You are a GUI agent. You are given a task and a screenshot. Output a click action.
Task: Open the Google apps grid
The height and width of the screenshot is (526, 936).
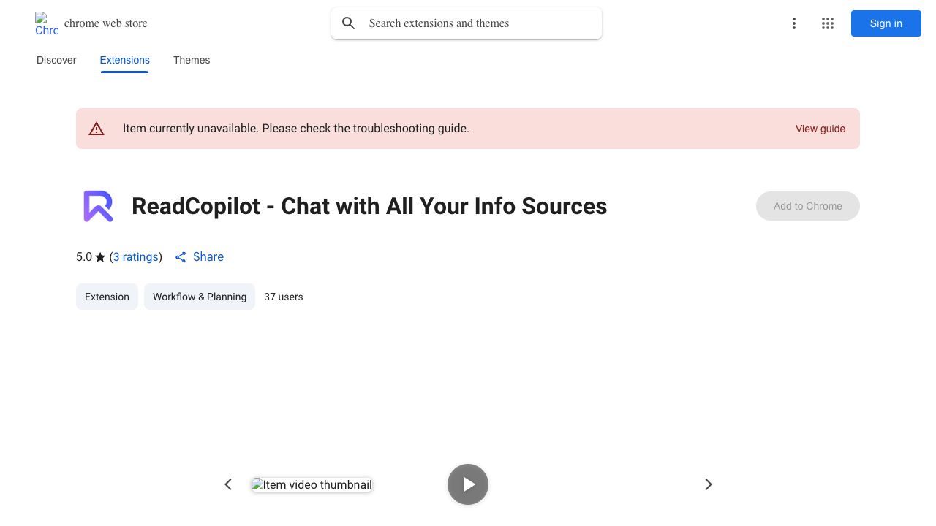[x=828, y=23]
